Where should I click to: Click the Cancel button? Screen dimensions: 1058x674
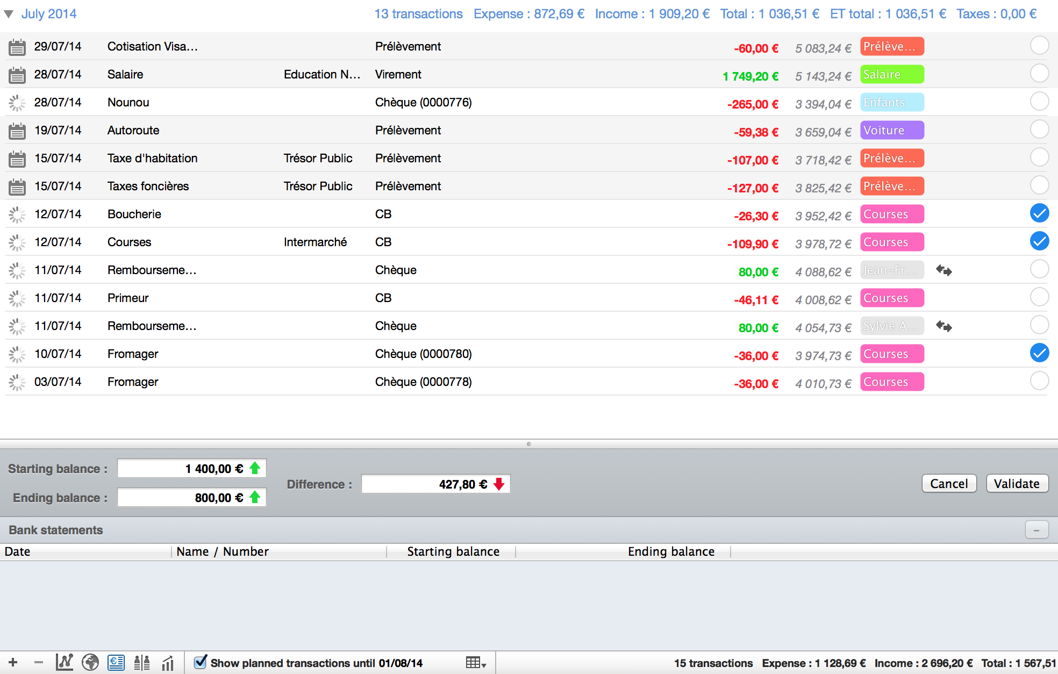pos(949,484)
